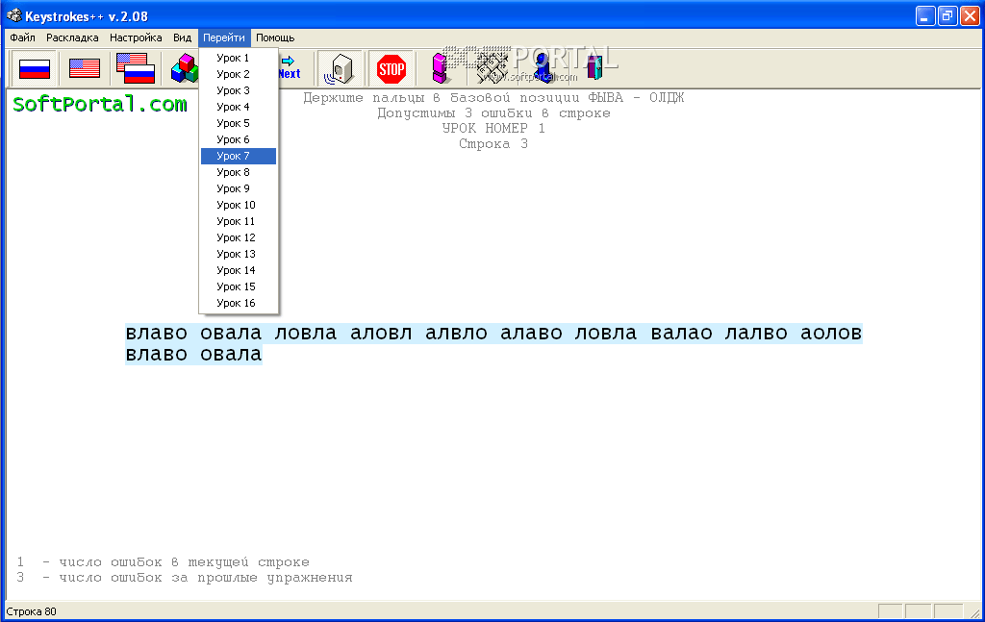The height and width of the screenshot is (622, 985).
Task: Minimize the Keystrokes++ window
Action: pos(925,15)
